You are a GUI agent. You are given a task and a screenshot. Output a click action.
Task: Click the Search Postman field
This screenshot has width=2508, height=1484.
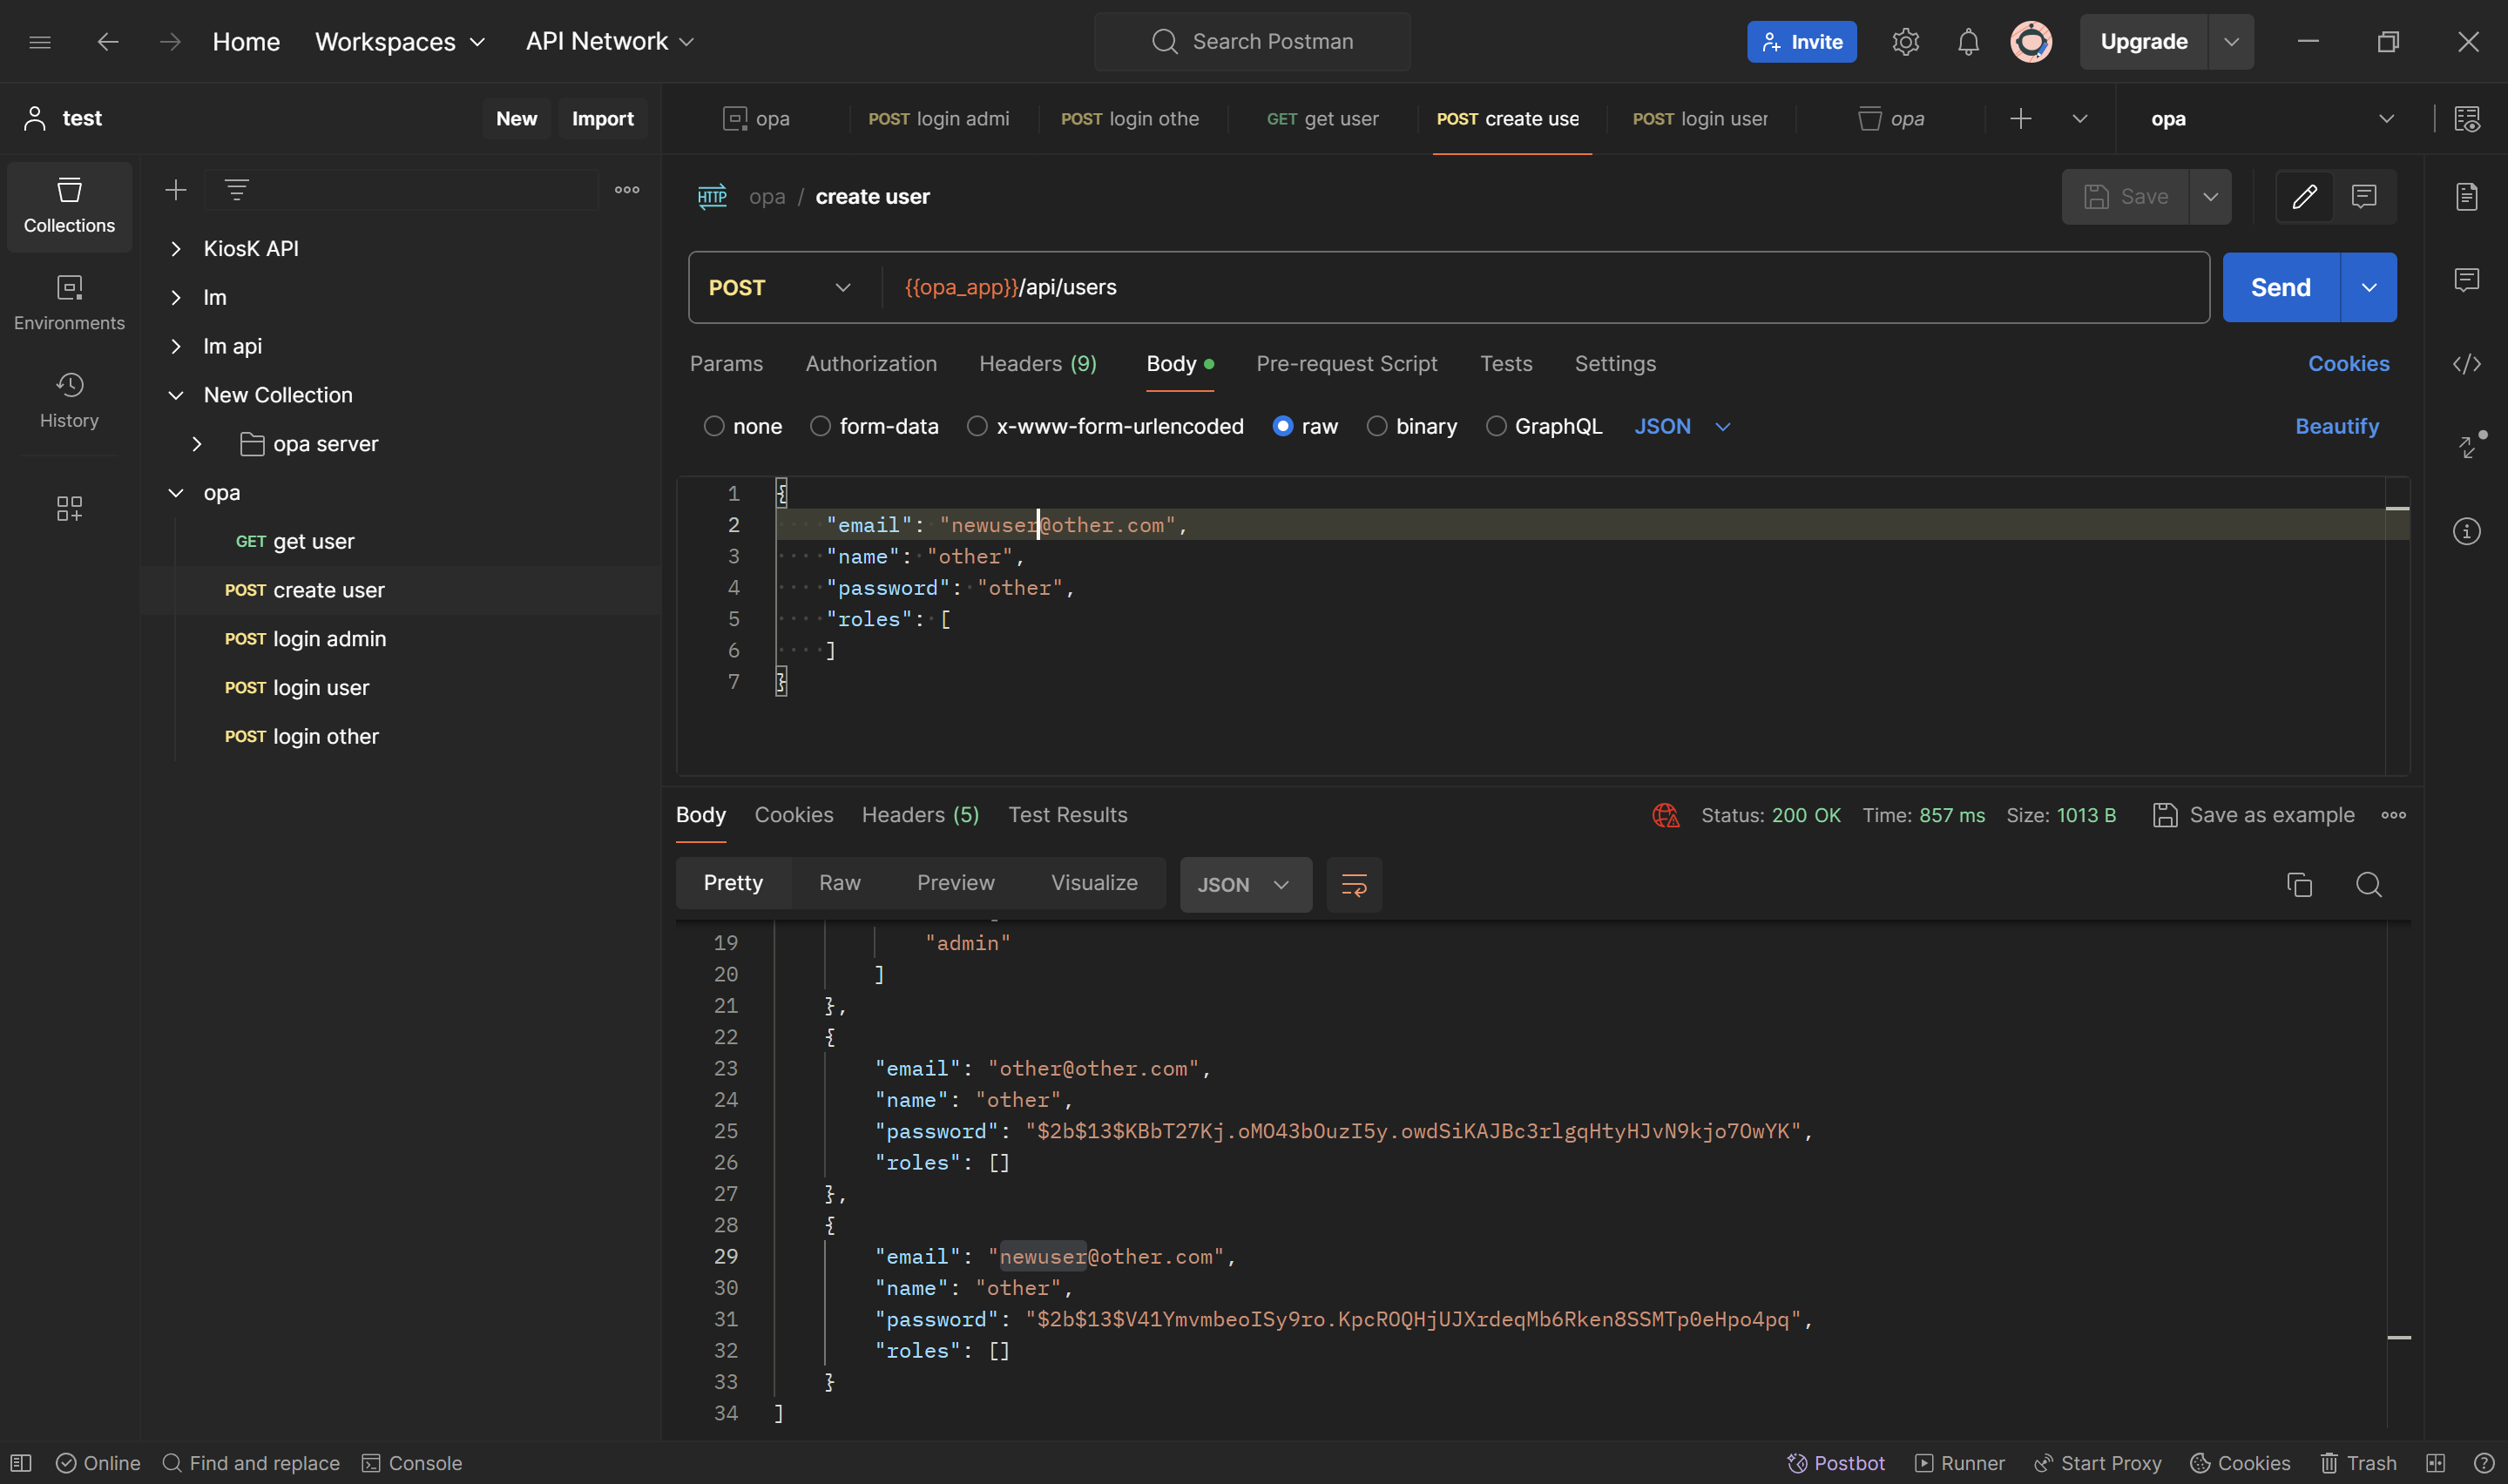pyautogui.click(x=1252, y=42)
